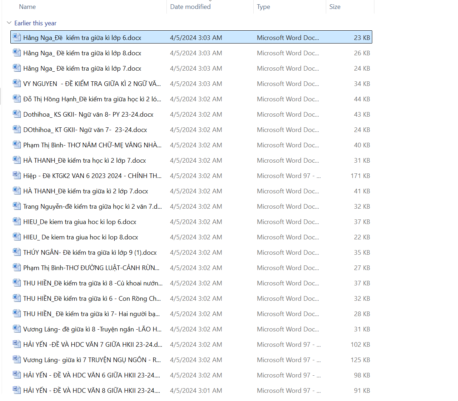The height and width of the screenshot is (401, 458).
Task: Click Word 97 icon of HẢI YẾN VĂN 6 file
Action: click(x=17, y=375)
